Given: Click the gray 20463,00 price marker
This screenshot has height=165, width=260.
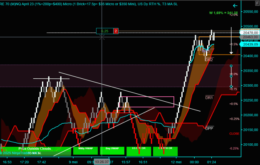Looking at the screenshot, I should coord(250,37).
